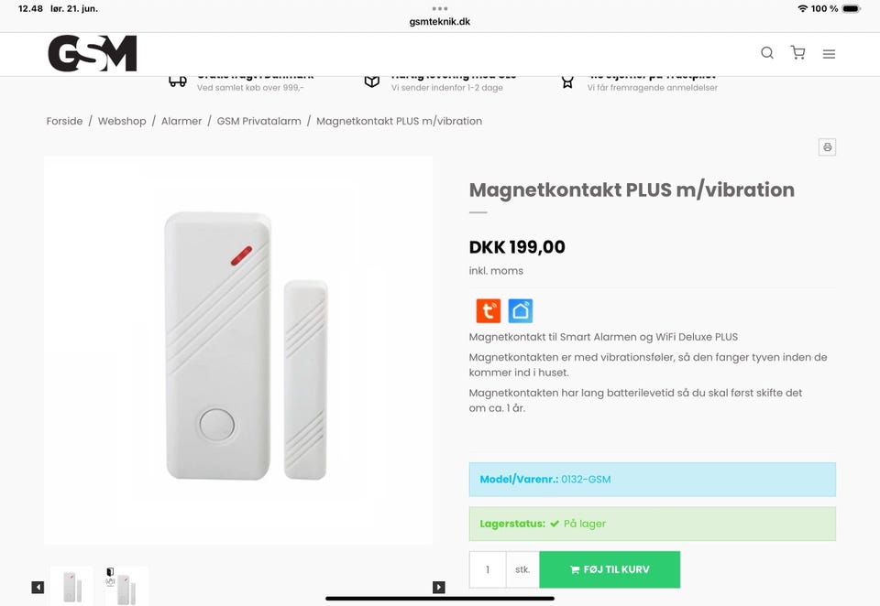Click the print page icon
The image size is (880, 606).
[827, 147]
